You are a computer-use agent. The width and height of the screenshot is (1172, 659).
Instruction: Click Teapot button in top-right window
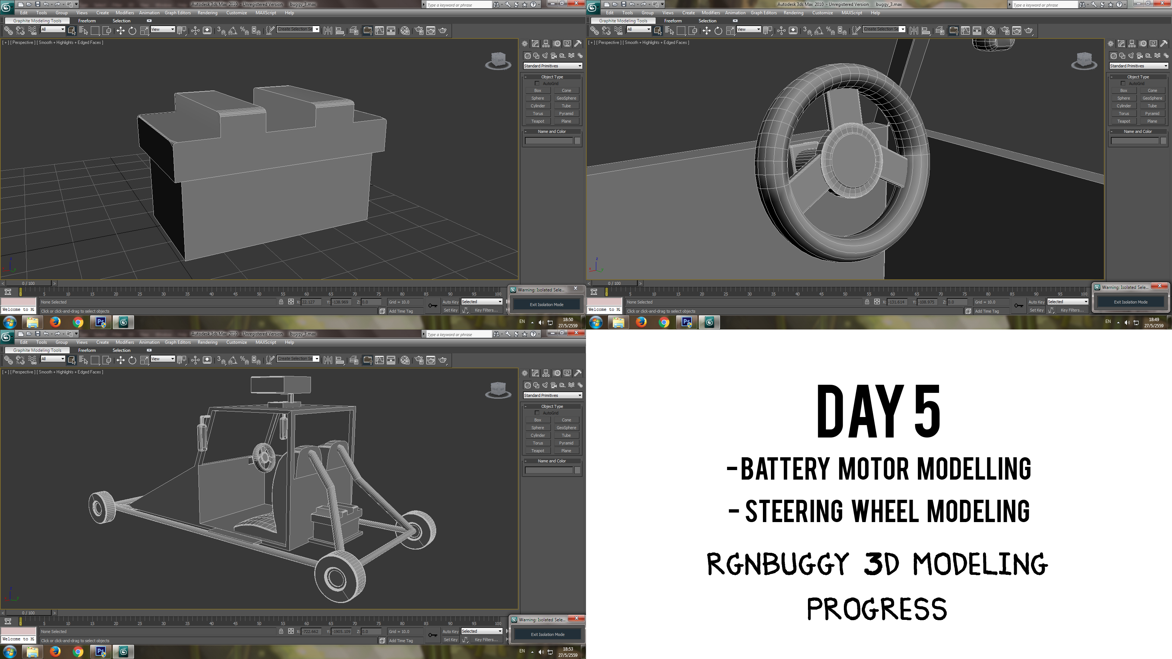click(x=1123, y=121)
